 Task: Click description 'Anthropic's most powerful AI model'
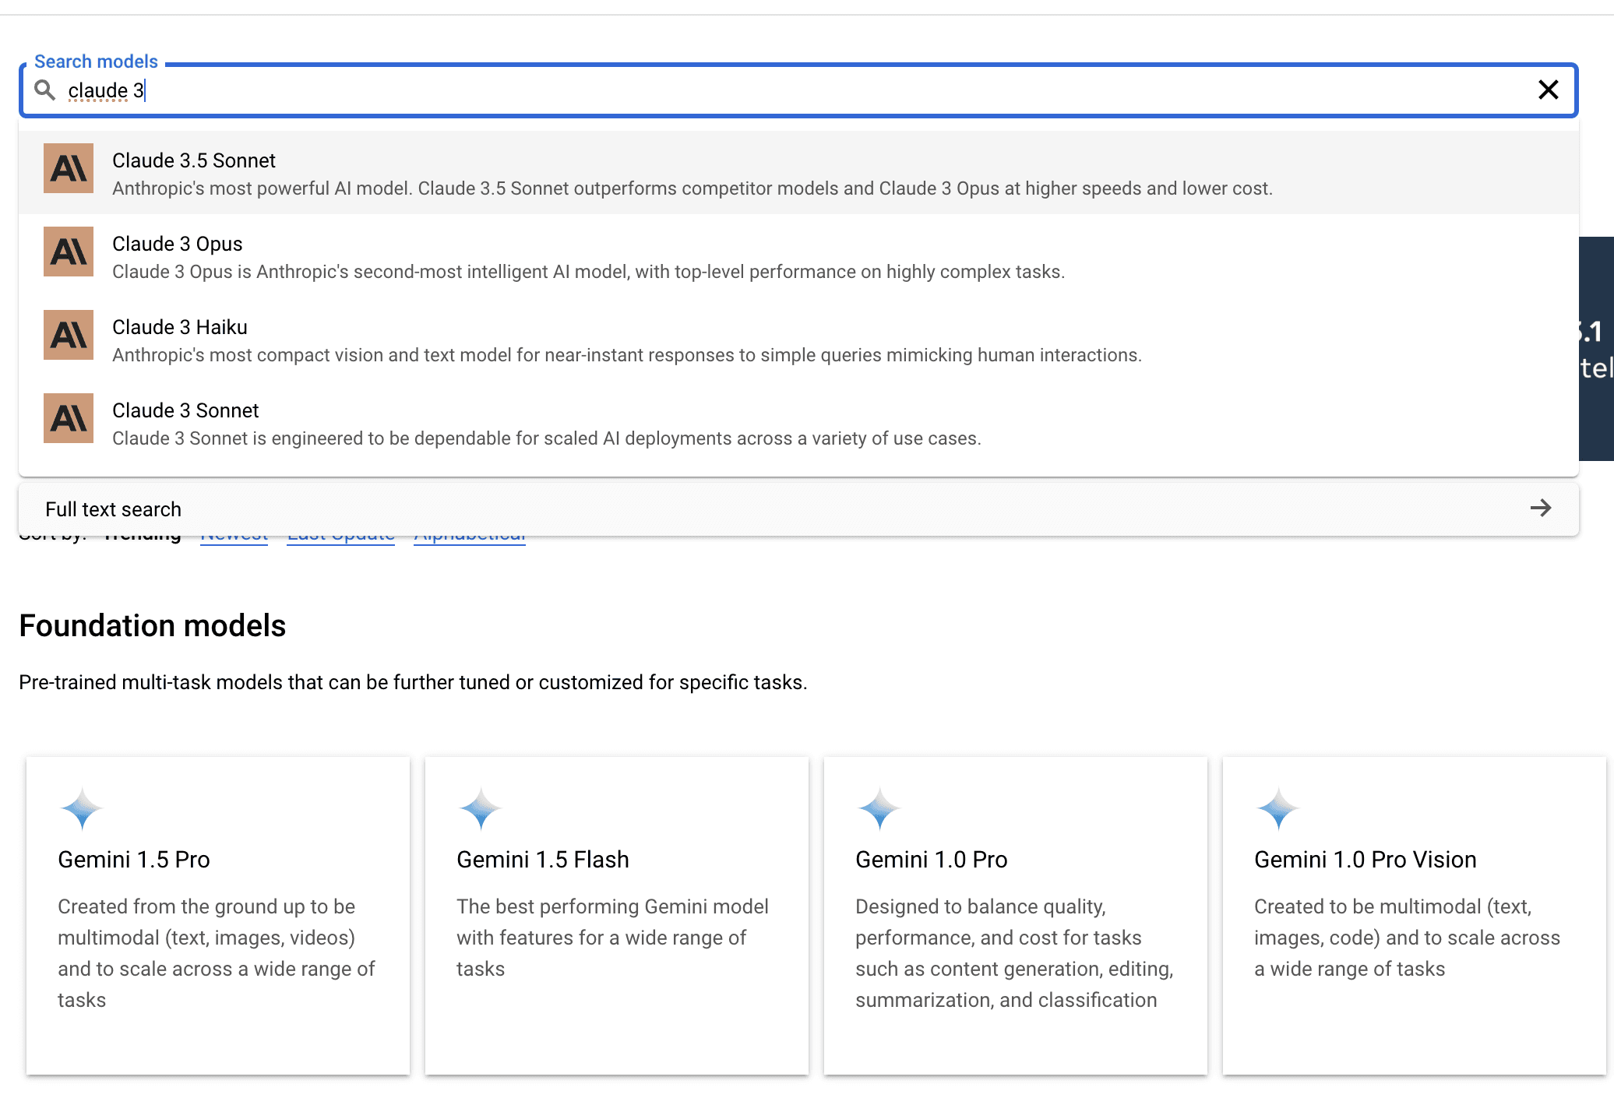[692, 188]
